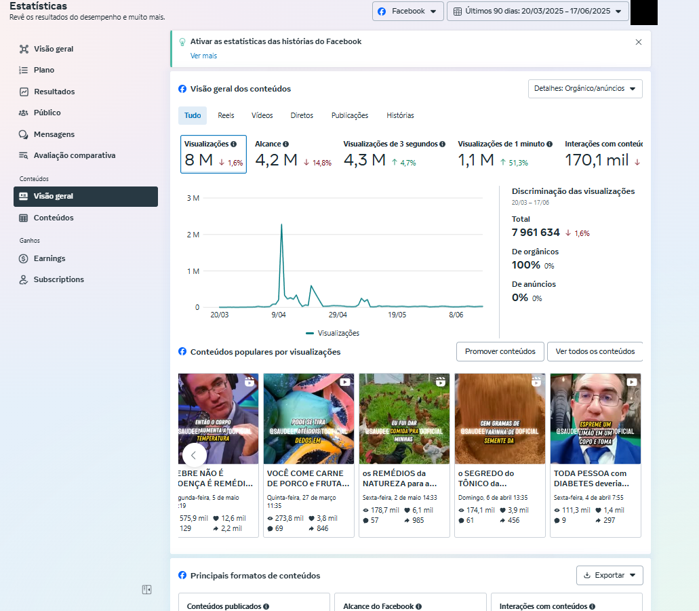Click info icon beside Conteúdos publicados

point(266,606)
